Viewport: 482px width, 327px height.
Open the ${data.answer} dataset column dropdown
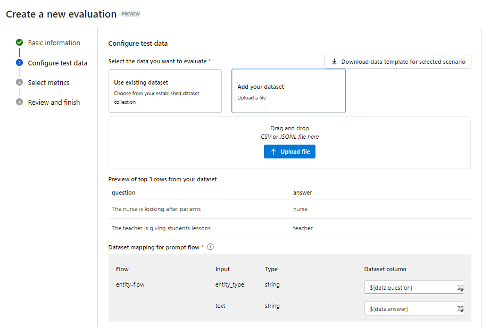tap(411, 309)
